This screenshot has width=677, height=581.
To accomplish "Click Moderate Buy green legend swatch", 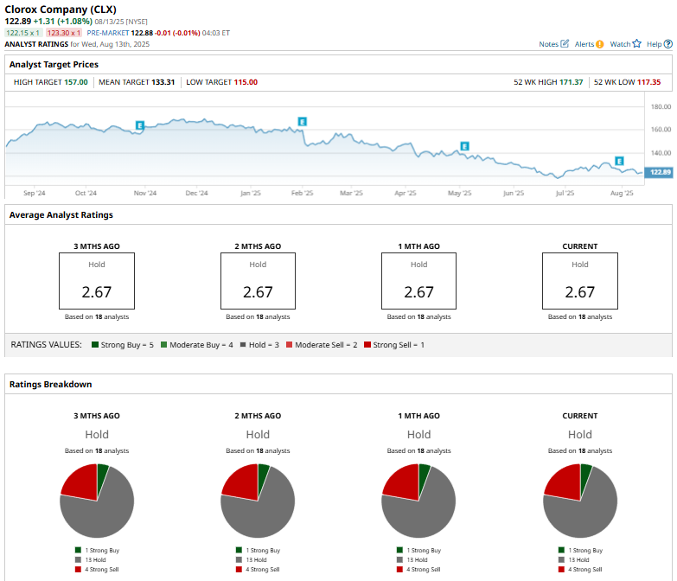I will [x=163, y=344].
